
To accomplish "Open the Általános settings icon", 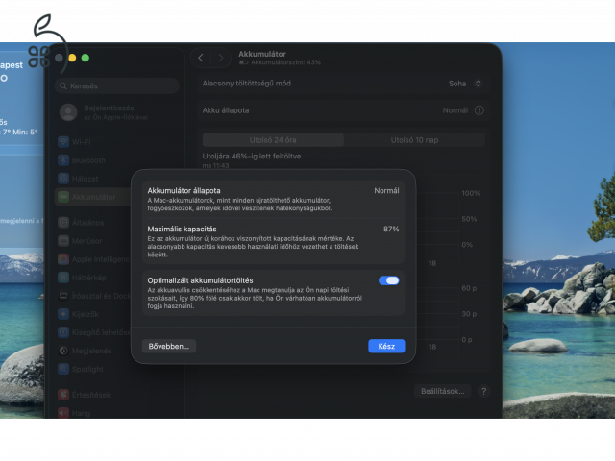I will [x=63, y=223].
